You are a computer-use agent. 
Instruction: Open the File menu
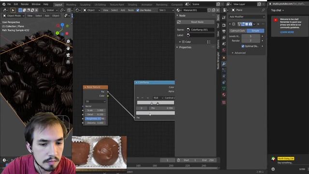point(9,4)
